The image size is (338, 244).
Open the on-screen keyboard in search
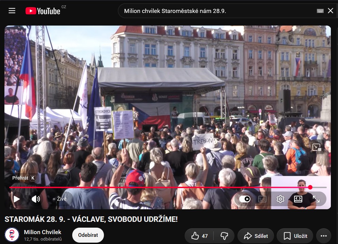320,11
